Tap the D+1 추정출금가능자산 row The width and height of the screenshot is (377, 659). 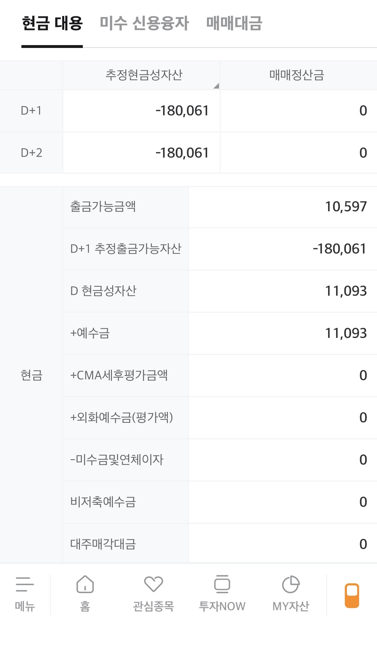(220, 249)
